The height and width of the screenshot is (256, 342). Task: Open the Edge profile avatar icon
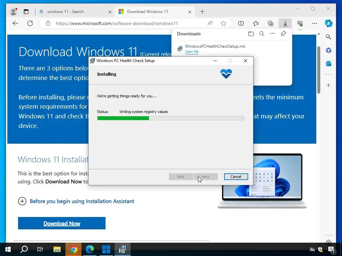[13, 12]
